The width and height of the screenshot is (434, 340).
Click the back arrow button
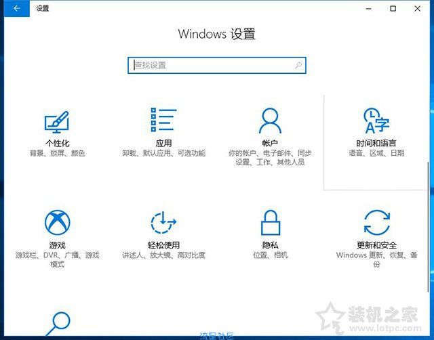[x=16, y=9]
